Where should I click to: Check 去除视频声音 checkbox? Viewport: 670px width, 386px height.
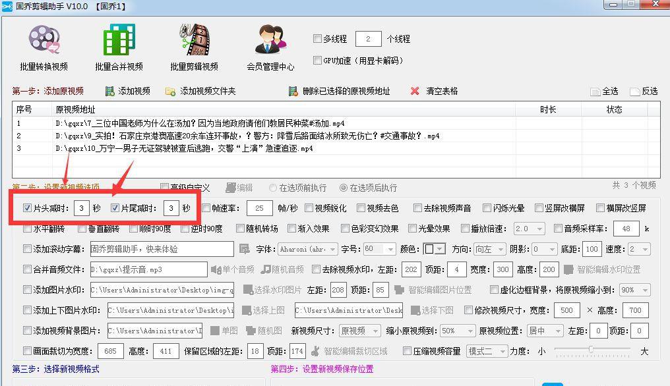pyautogui.click(x=417, y=208)
